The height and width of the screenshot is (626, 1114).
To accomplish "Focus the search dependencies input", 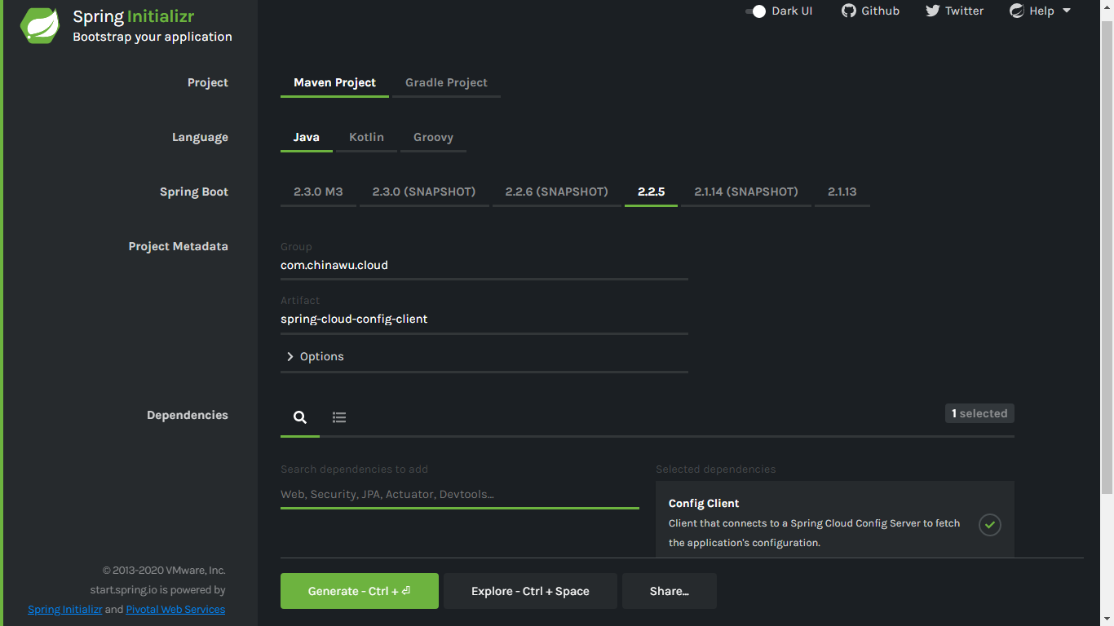I will coord(460,494).
